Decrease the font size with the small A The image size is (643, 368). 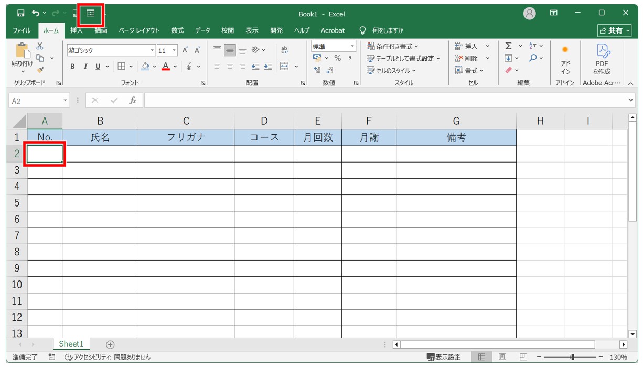pos(197,50)
